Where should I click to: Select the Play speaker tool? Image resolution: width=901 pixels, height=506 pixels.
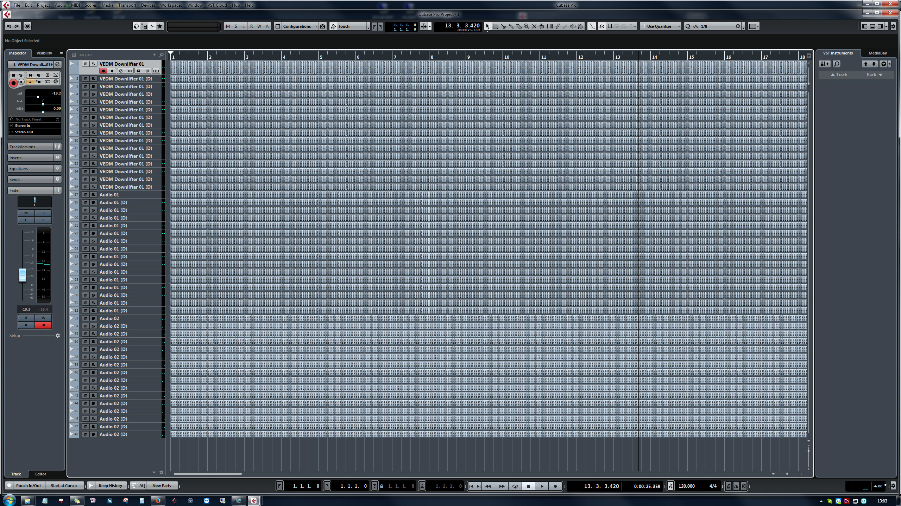pos(573,26)
